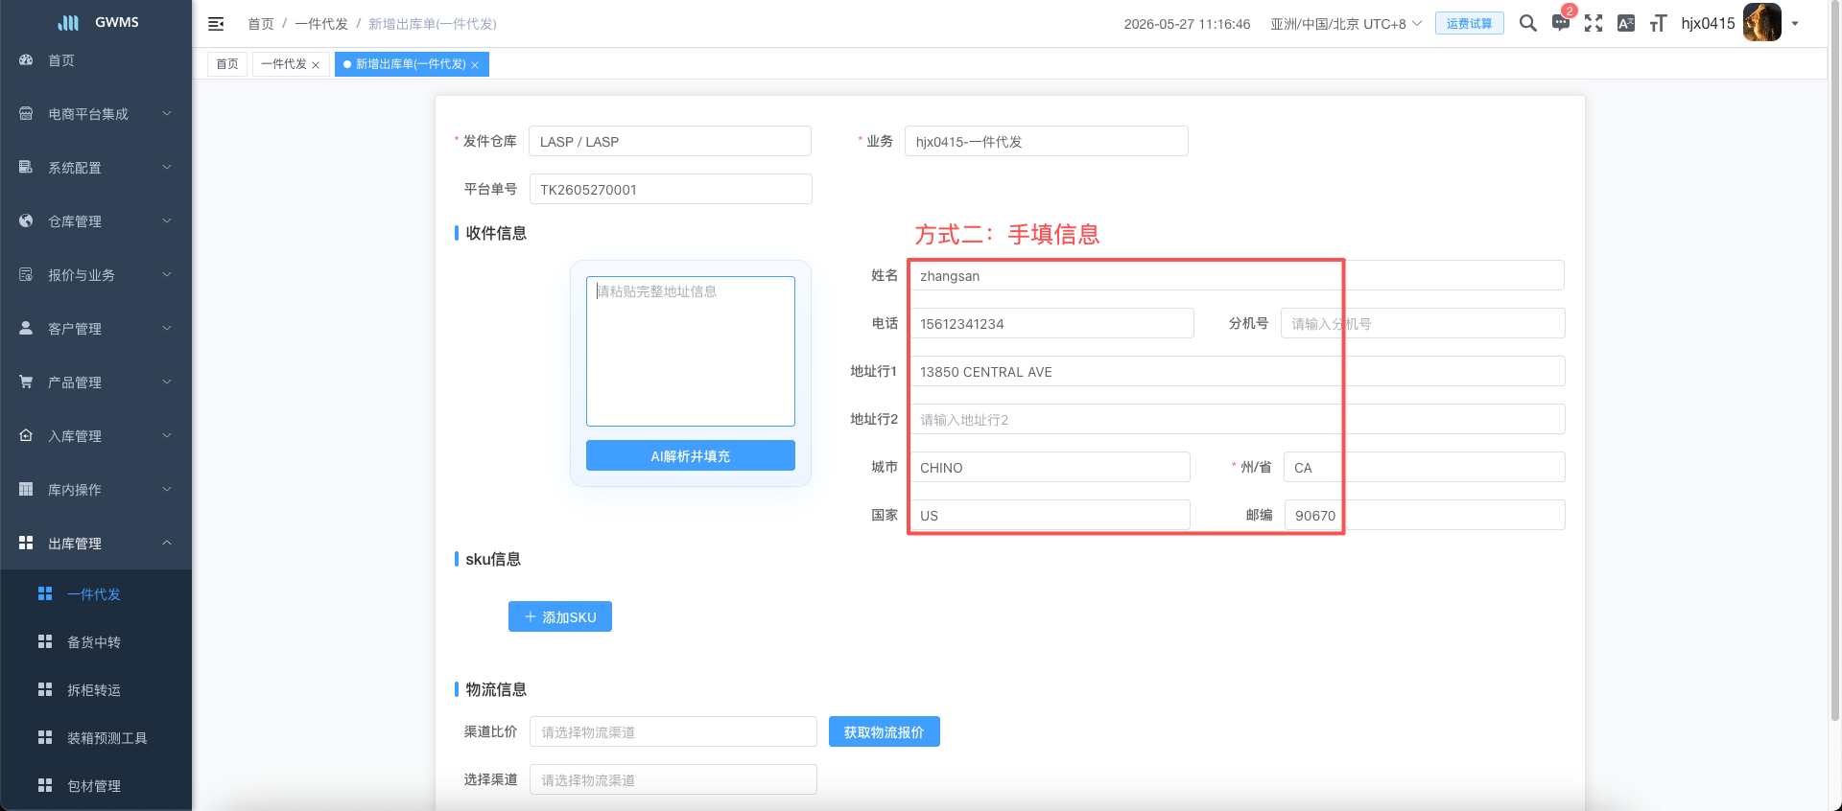This screenshot has height=811, width=1842.
Task: Click the hjx0415 user avatar
Action: [1762, 23]
